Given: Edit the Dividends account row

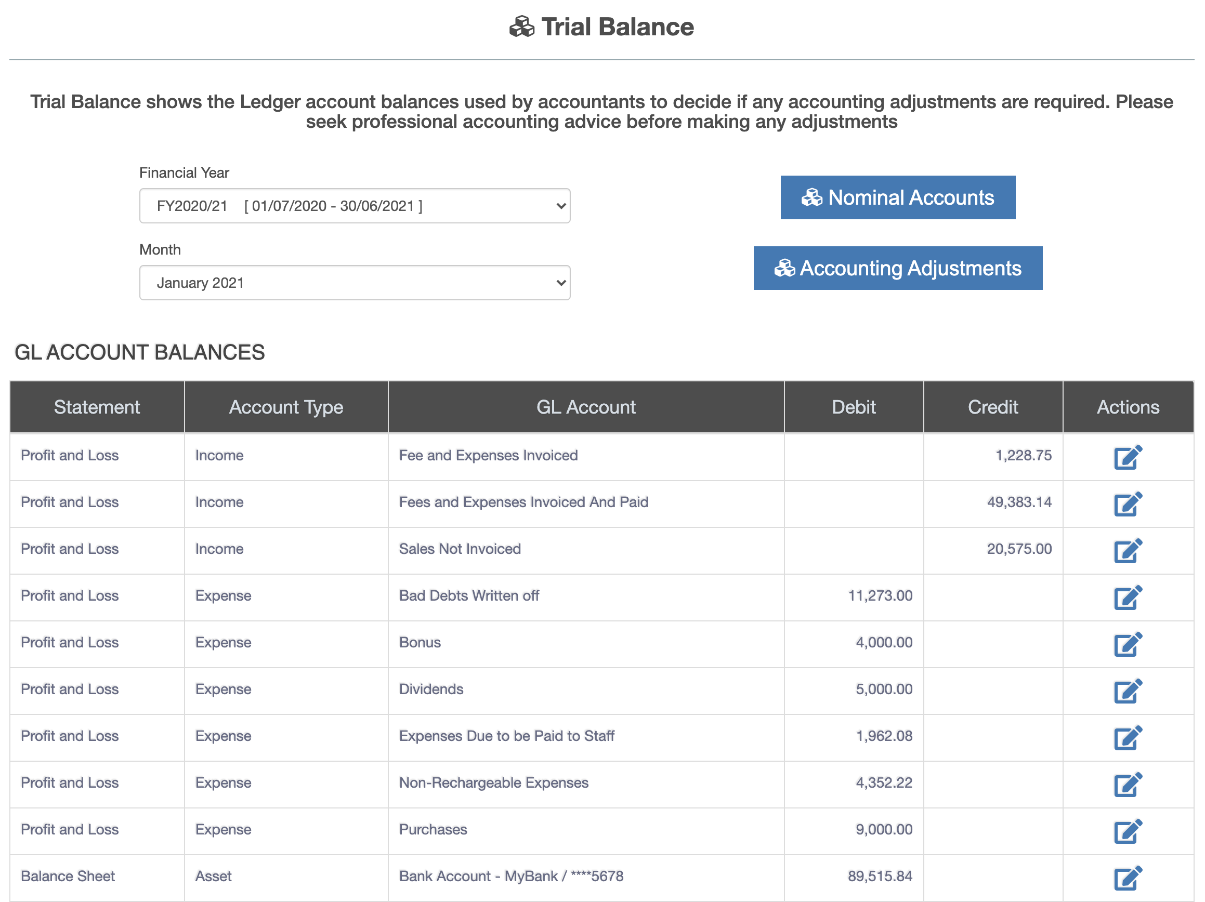Looking at the screenshot, I should [1128, 691].
